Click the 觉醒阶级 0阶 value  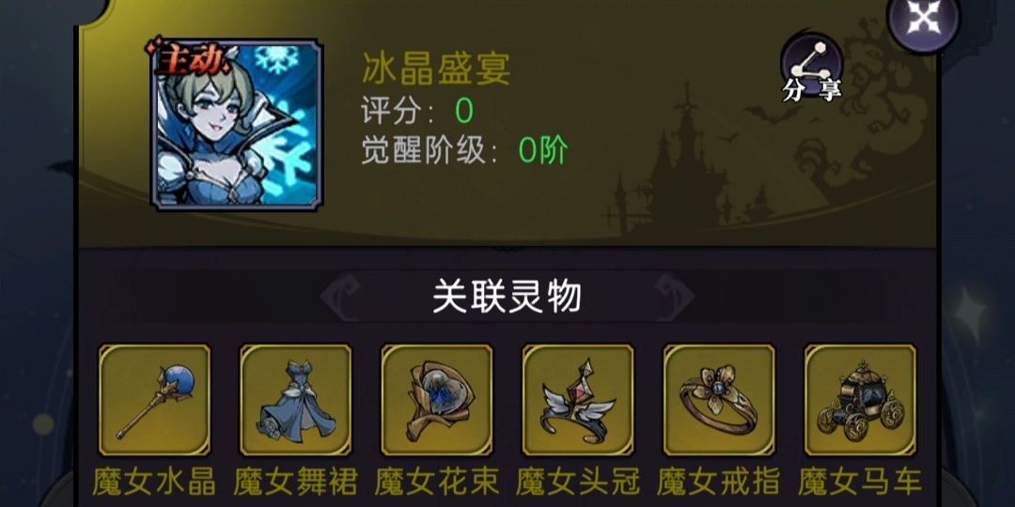coord(543,151)
